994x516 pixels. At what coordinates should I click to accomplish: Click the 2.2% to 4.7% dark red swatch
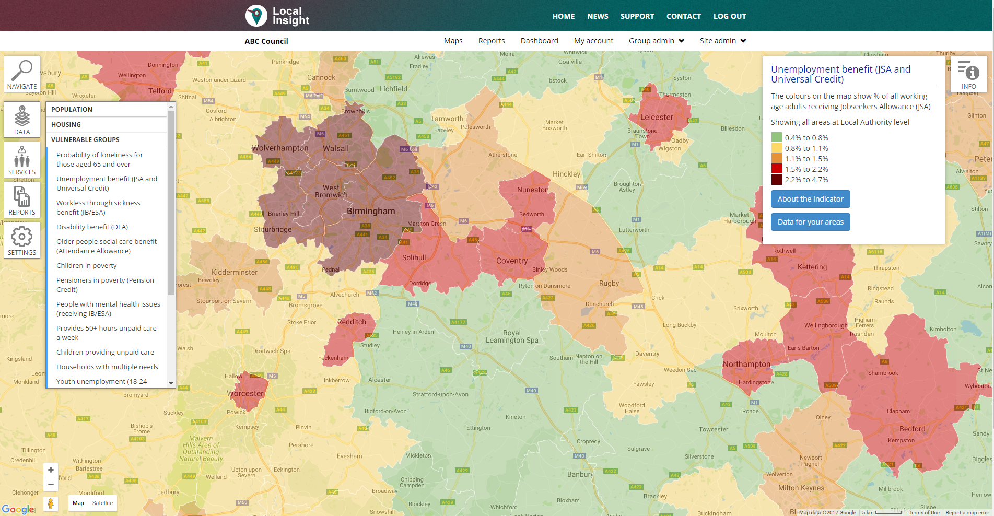click(777, 180)
